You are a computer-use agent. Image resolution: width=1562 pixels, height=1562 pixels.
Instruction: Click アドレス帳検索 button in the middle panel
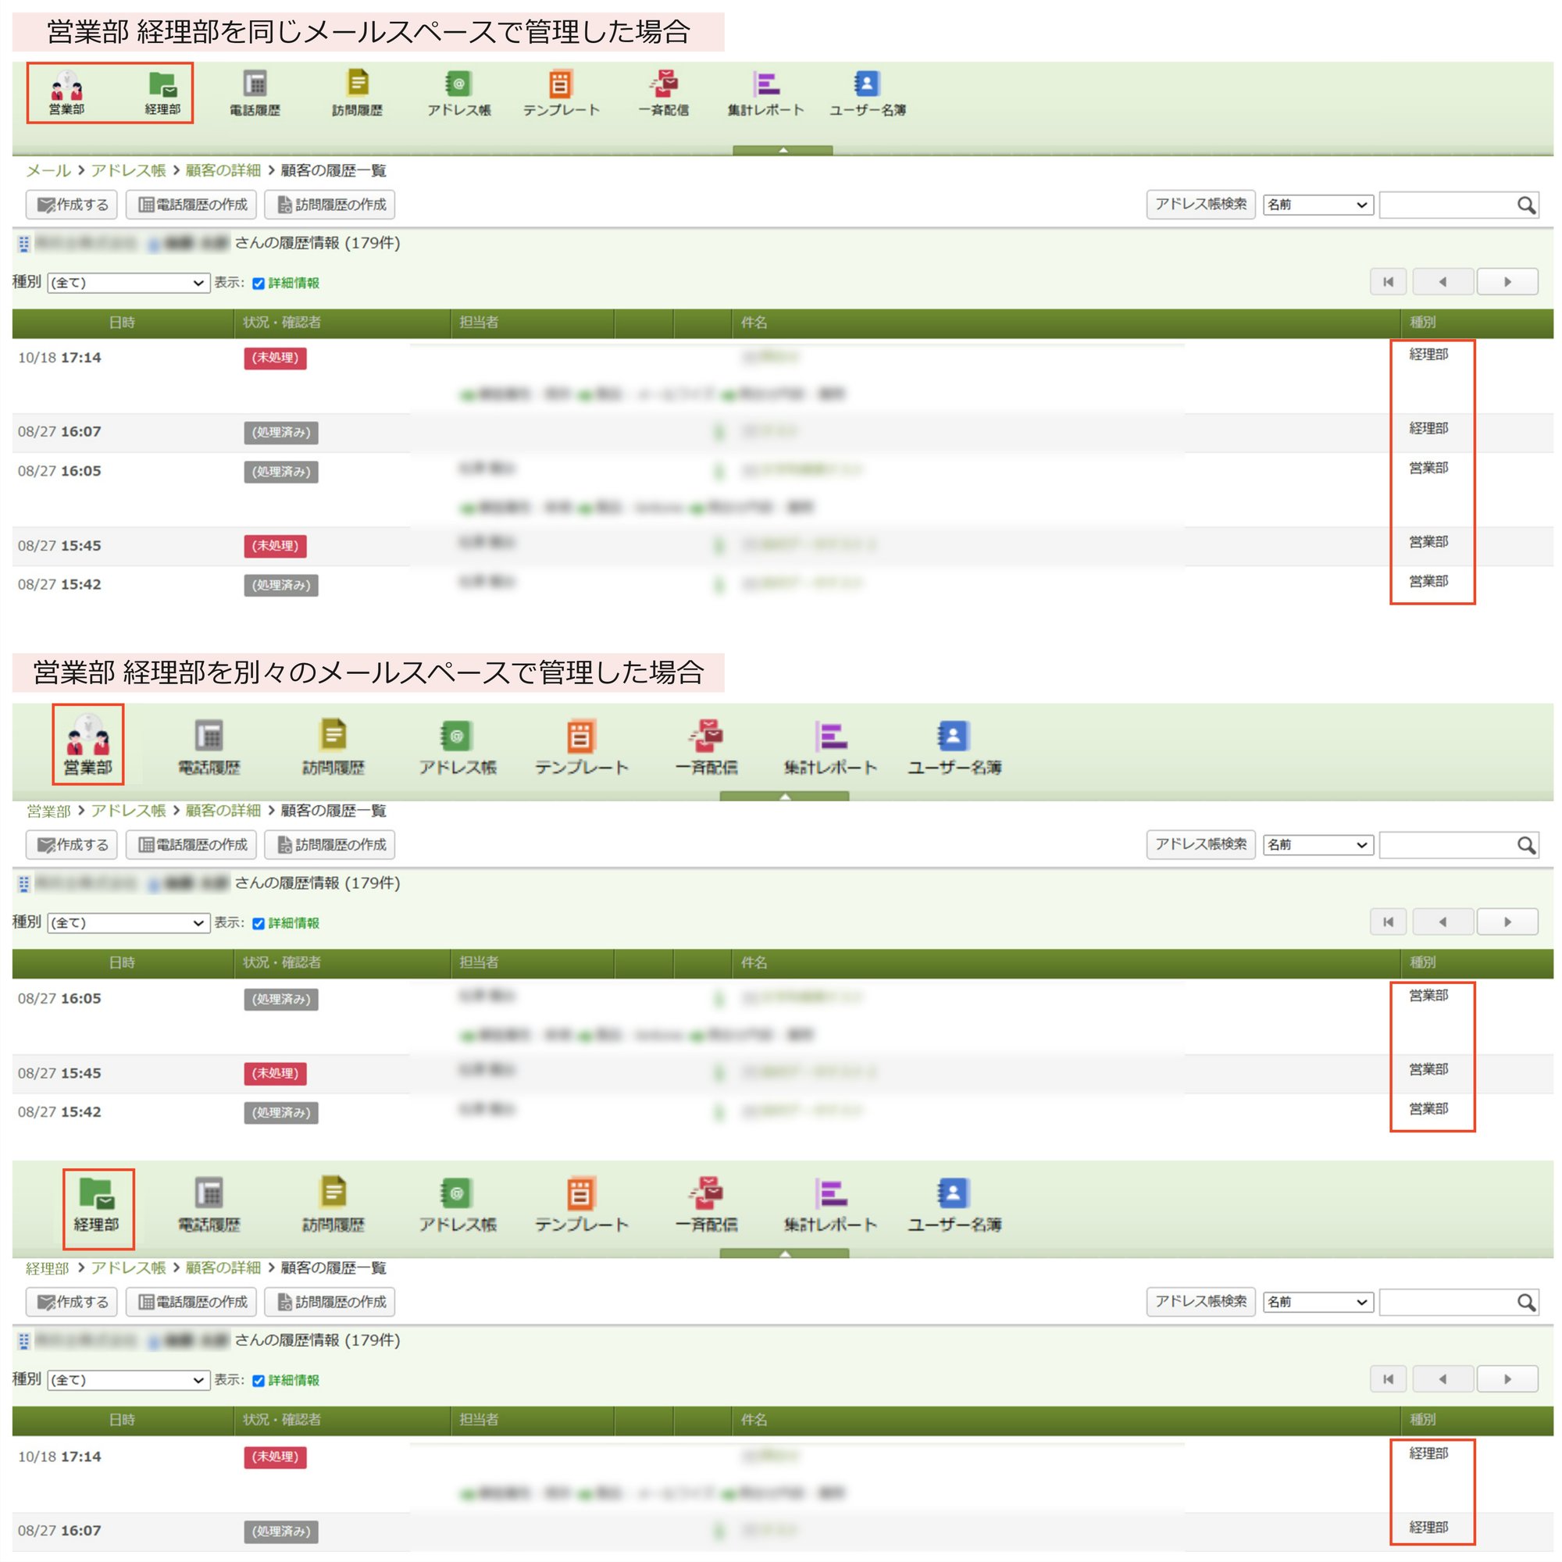[1200, 844]
